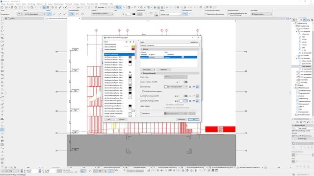Toggle the indented checkbox below Schraffurtyp
314x176 pixels.
pyautogui.click(x=143, y=91)
